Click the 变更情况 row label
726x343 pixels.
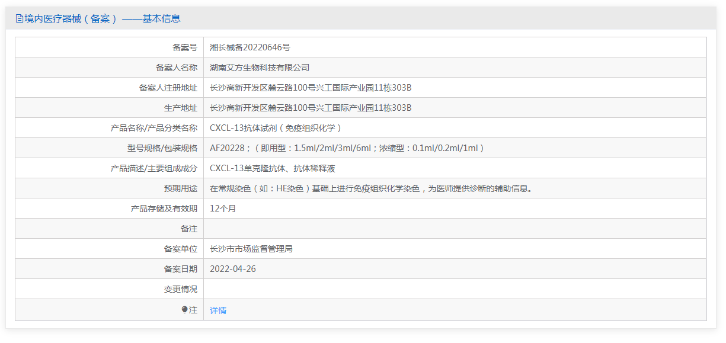181,289
